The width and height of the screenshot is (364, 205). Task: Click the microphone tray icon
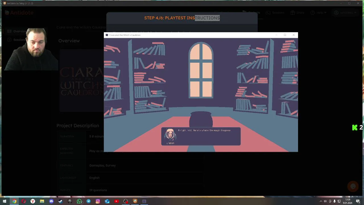334,201
